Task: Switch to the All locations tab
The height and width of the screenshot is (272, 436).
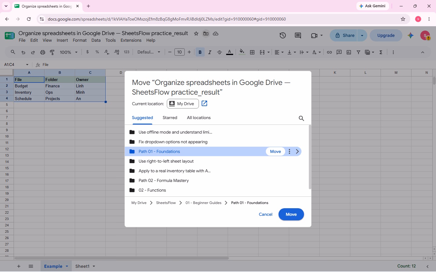Action: (199, 118)
